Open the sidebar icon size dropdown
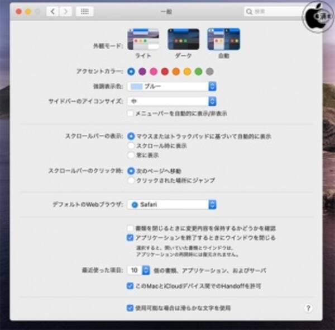335x330 pixels. [x=172, y=101]
